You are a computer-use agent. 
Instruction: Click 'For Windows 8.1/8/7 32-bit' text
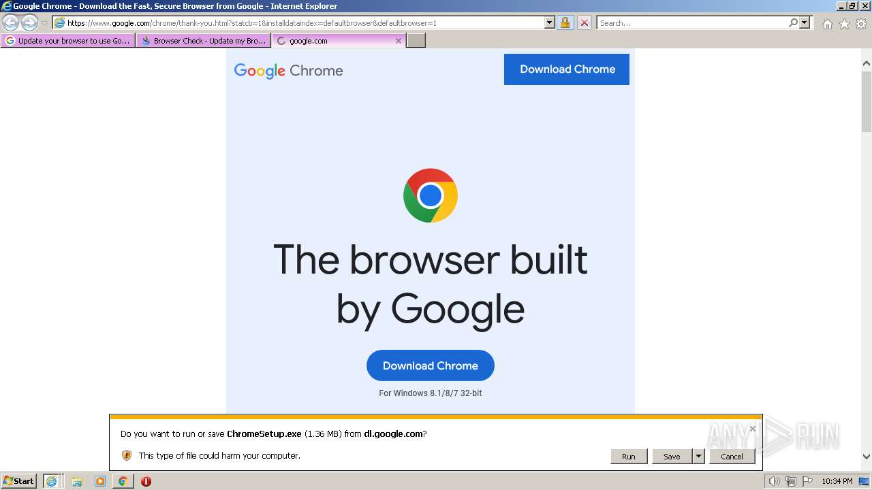(431, 393)
